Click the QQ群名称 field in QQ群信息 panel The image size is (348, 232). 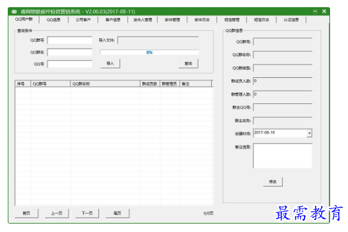(x=283, y=54)
